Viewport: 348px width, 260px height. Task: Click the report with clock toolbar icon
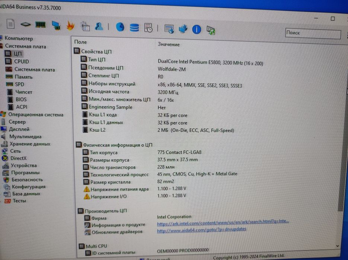pyautogui.click(x=148, y=28)
